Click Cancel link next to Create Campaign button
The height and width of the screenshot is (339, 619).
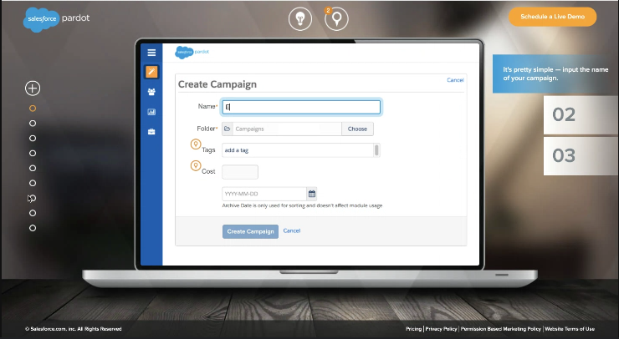[x=292, y=230]
